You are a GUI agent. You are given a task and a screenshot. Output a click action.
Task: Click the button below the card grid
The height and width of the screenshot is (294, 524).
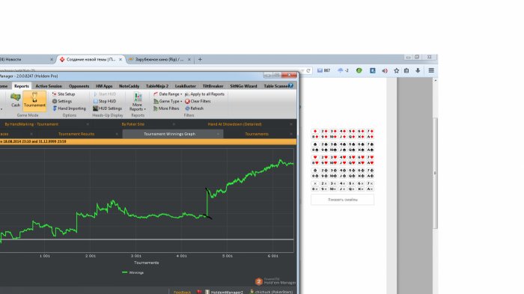(343, 200)
